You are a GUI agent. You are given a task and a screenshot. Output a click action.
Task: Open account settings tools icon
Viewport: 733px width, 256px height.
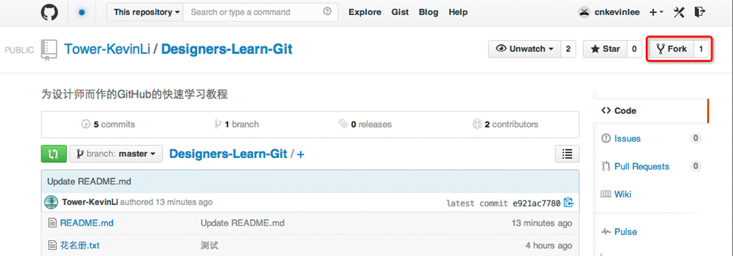point(679,12)
